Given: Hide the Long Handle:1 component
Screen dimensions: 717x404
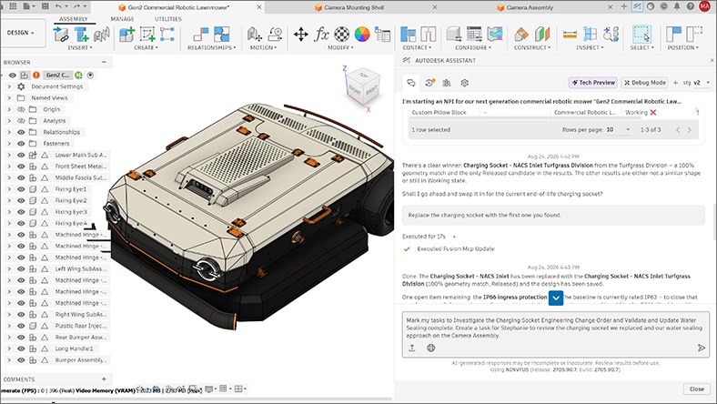Looking at the screenshot, I should click(x=21, y=348).
